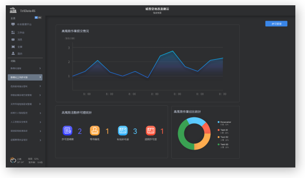
Task: Open 密閉空間監測系統 sidebar link
Action: pyautogui.click(x=19, y=131)
